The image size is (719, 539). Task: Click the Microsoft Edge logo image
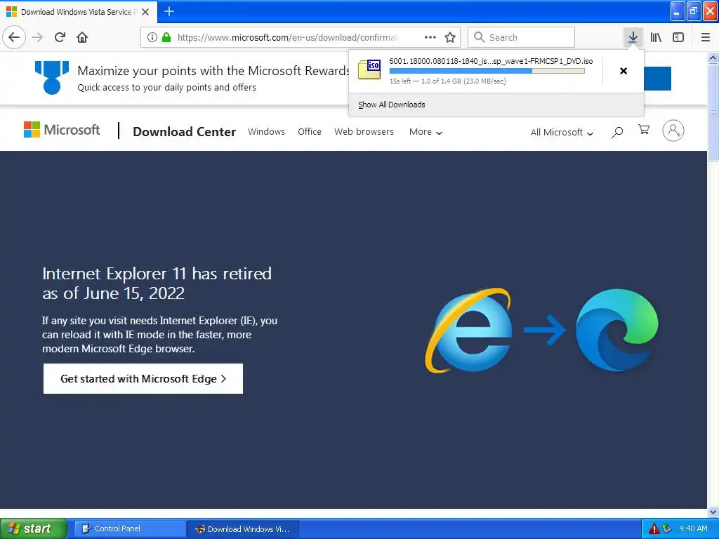[x=616, y=330]
